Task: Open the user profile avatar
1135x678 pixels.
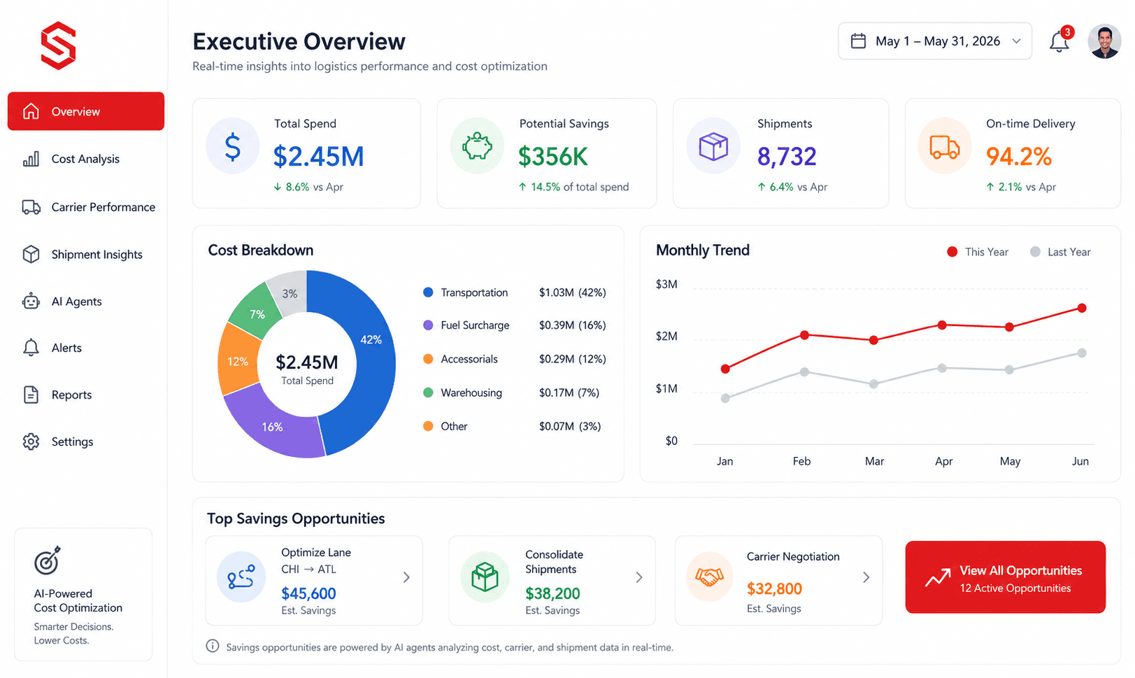Action: pyautogui.click(x=1104, y=42)
